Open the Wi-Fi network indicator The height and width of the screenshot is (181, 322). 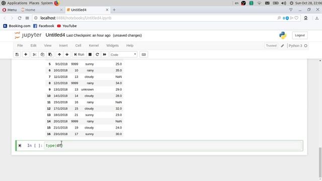click(x=259, y=3)
